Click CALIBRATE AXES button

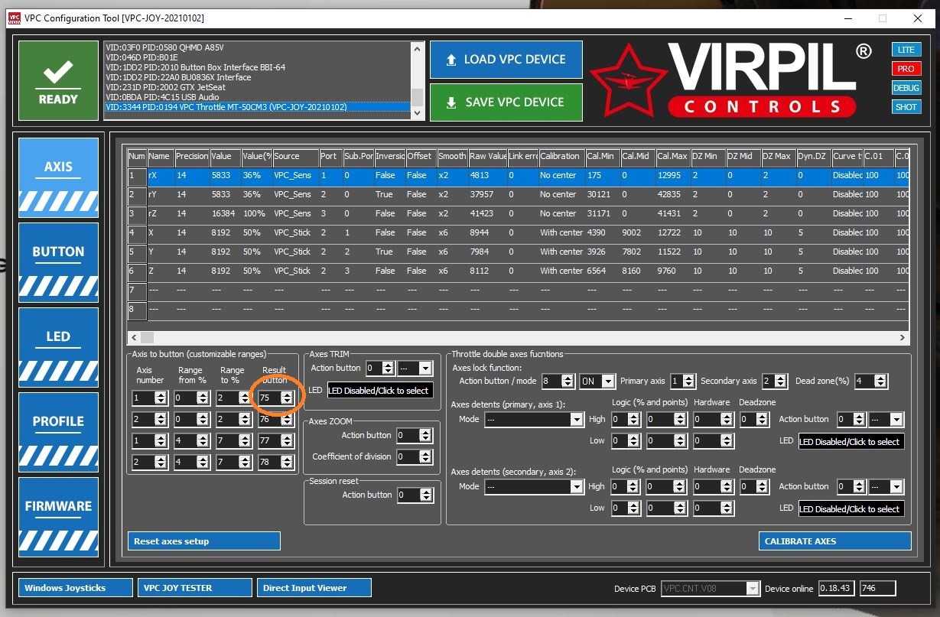tap(835, 541)
